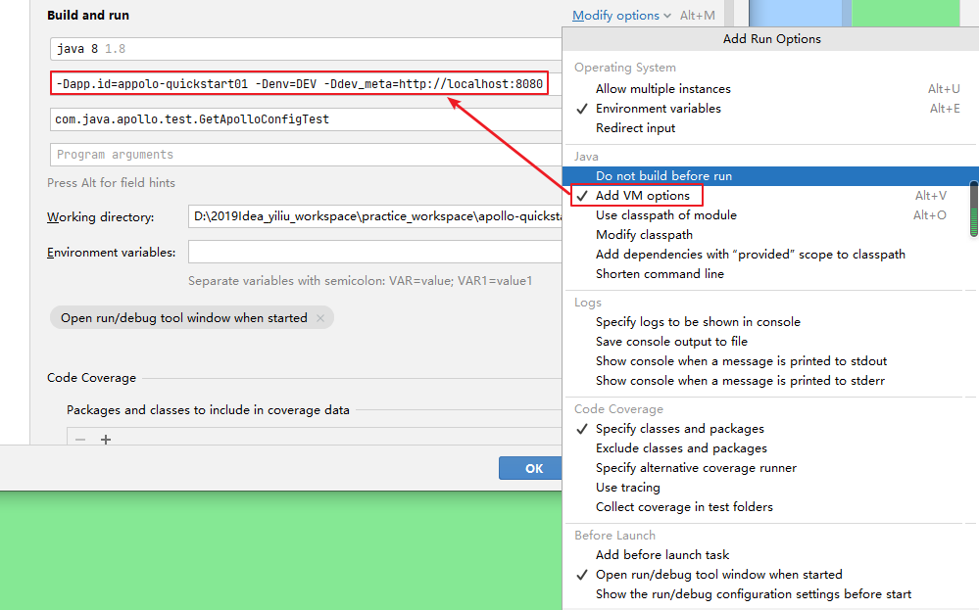This screenshot has width=979, height=610.
Task: Choose Do not build before run
Action: (770, 176)
